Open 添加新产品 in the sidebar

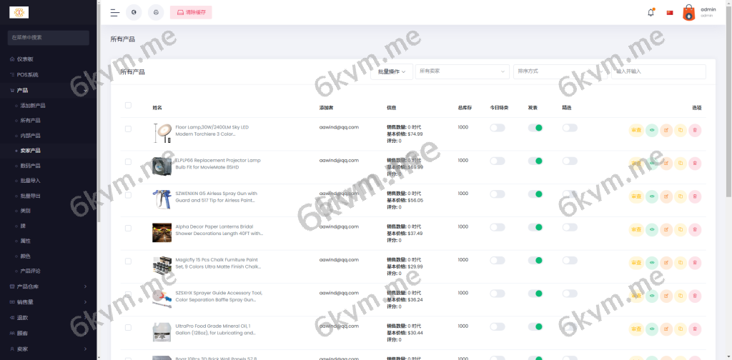coord(33,106)
